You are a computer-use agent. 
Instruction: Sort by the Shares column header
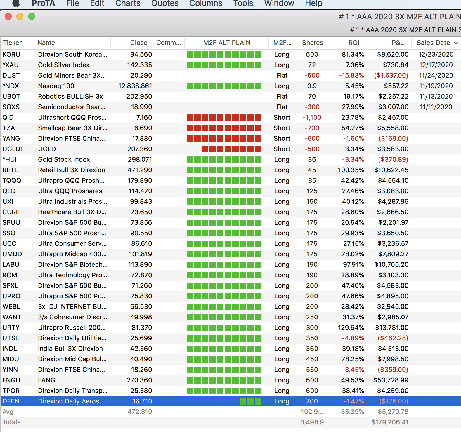(x=313, y=43)
